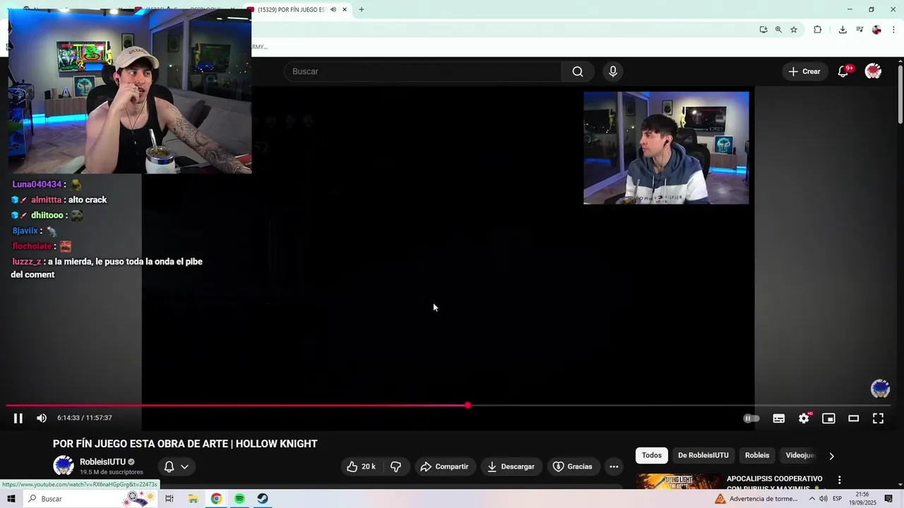Viewport: 904px width, 508px height.
Task: Open the browser zoom magnifier icon
Action: click(778, 30)
